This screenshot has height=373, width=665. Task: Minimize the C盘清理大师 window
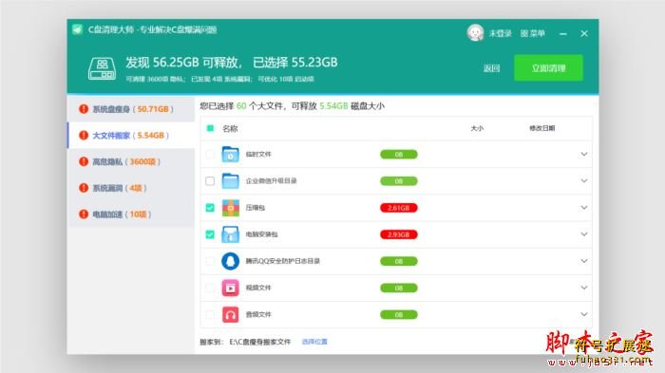pyautogui.click(x=563, y=33)
